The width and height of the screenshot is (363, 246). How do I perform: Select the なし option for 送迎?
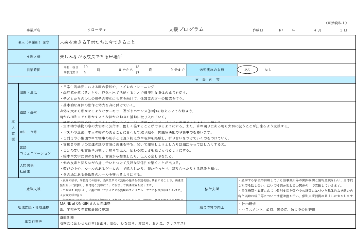pos(268,69)
